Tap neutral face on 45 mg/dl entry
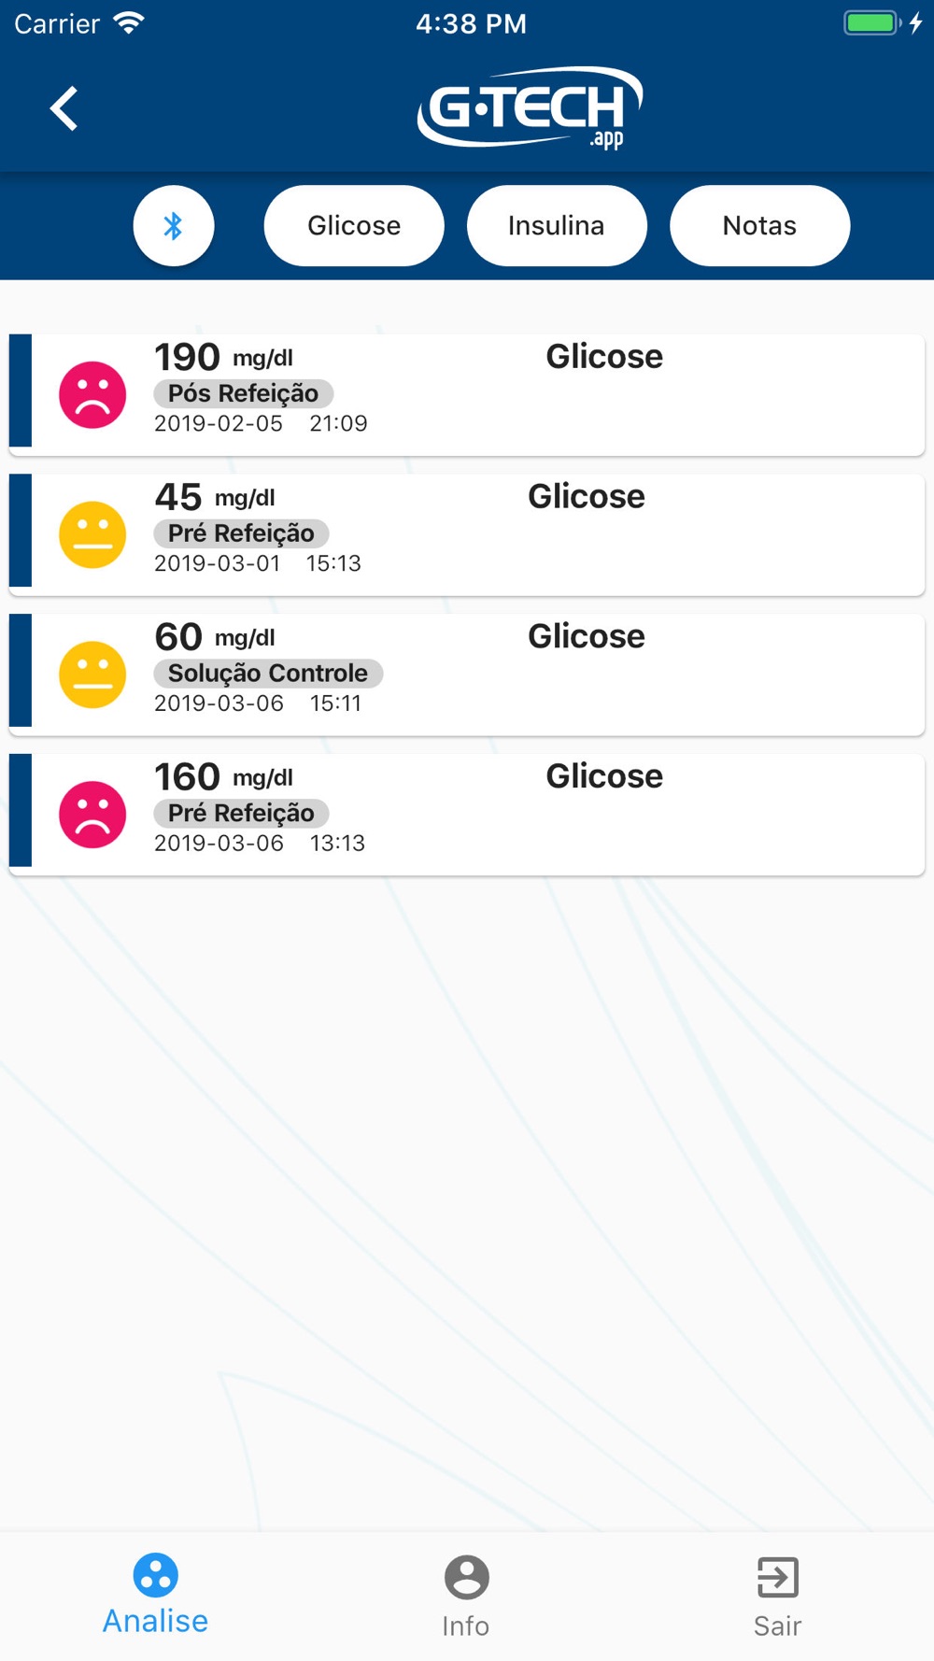Image resolution: width=934 pixels, height=1661 pixels. point(92,535)
